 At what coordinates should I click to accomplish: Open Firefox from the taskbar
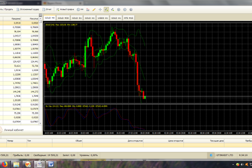pos(4,164)
